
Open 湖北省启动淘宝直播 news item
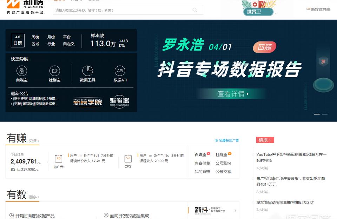[285, 203]
